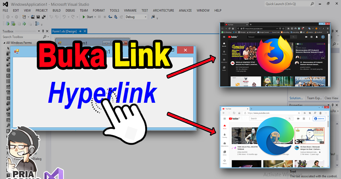Screen dimensions: 341x179
Task: Open the Debug solution configuration dropdown
Action: click(145, 17)
